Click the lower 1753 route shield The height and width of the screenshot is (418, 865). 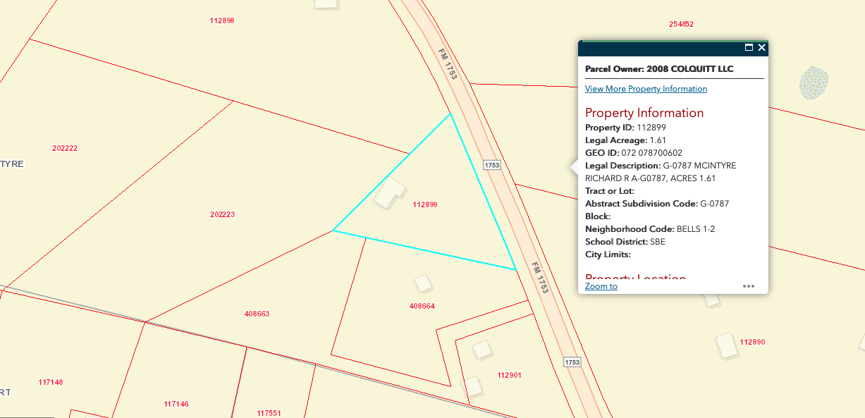point(572,362)
